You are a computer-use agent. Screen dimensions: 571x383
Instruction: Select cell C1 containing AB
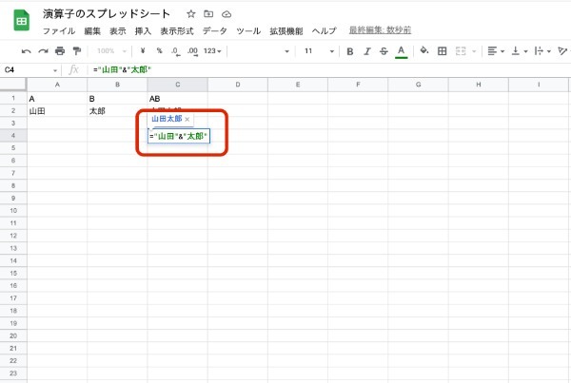[x=178, y=99]
